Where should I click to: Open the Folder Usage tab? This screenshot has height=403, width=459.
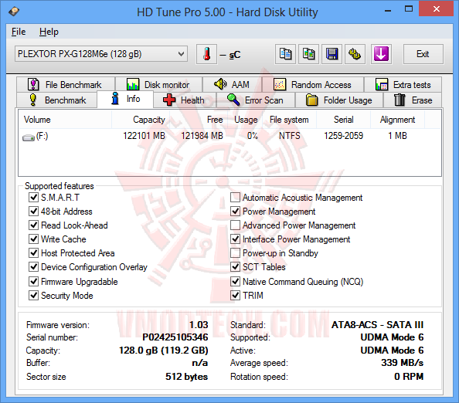coord(339,100)
